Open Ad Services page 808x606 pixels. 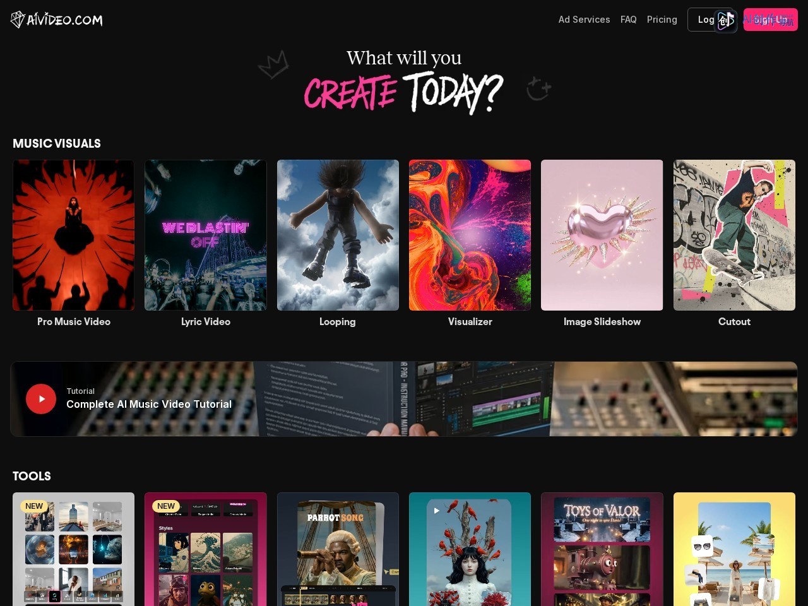[x=584, y=20]
